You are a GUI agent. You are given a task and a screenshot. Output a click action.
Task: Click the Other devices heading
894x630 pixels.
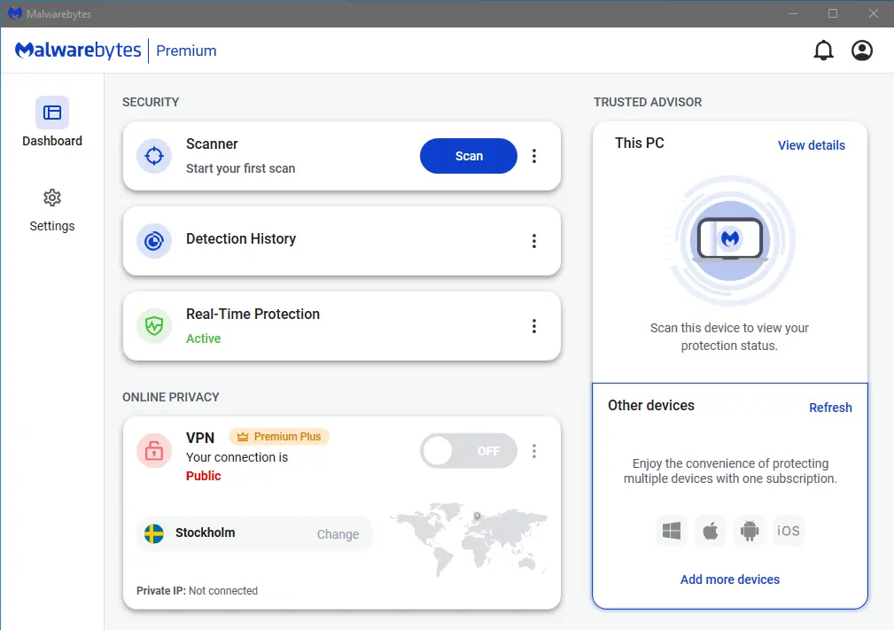point(651,405)
